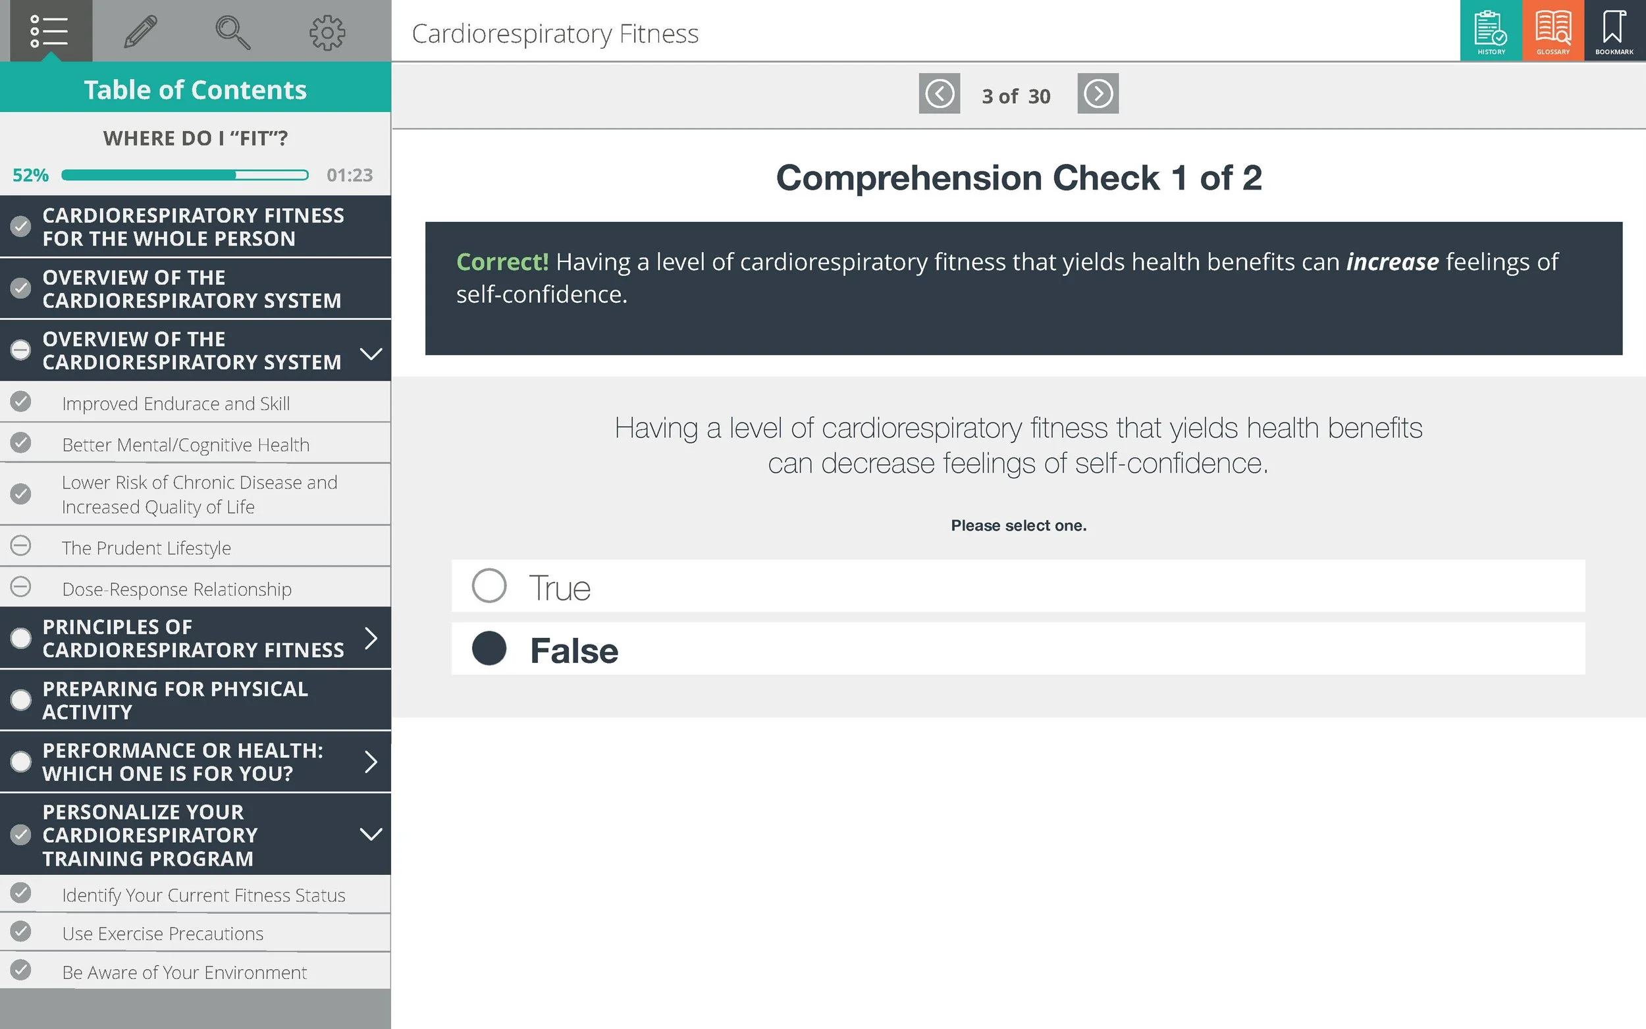Collapse Personalize Your Cardiorespiratory Training Program section
The height and width of the screenshot is (1029, 1646).
pos(371,834)
